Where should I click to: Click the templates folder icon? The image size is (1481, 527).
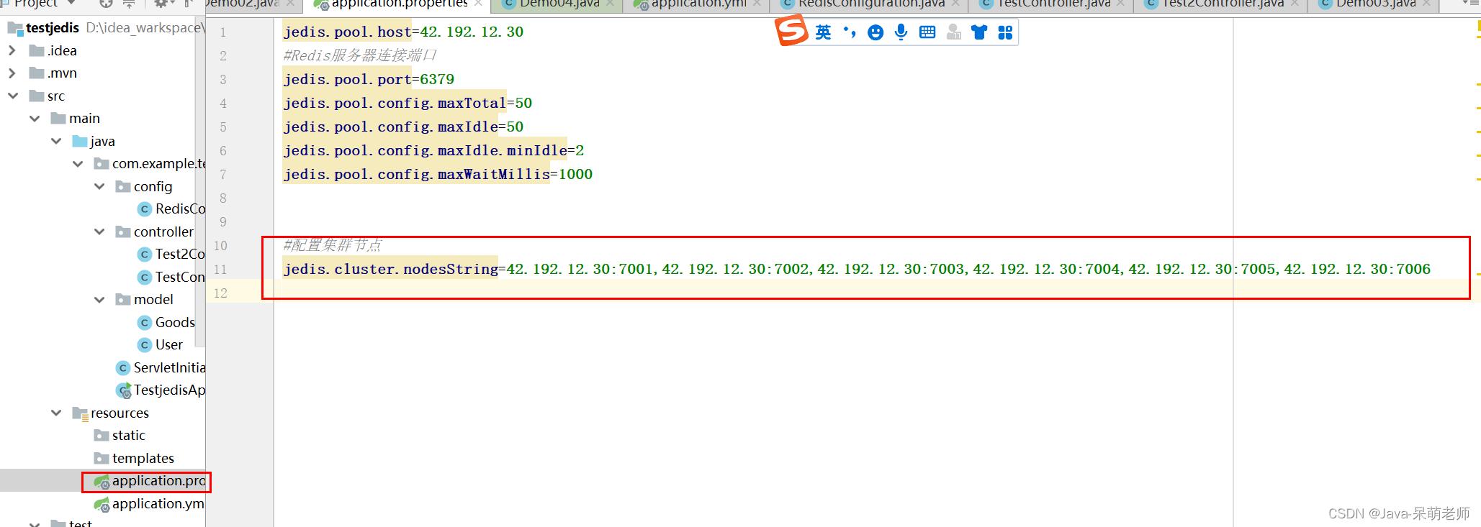[x=102, y=459]
